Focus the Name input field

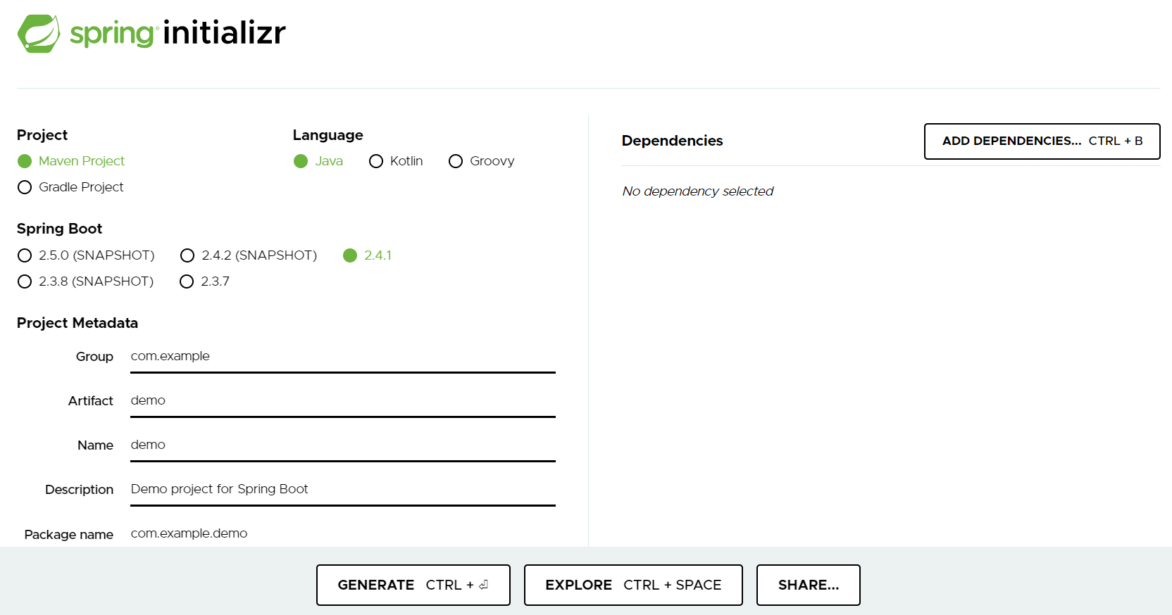tap(343, 445)
